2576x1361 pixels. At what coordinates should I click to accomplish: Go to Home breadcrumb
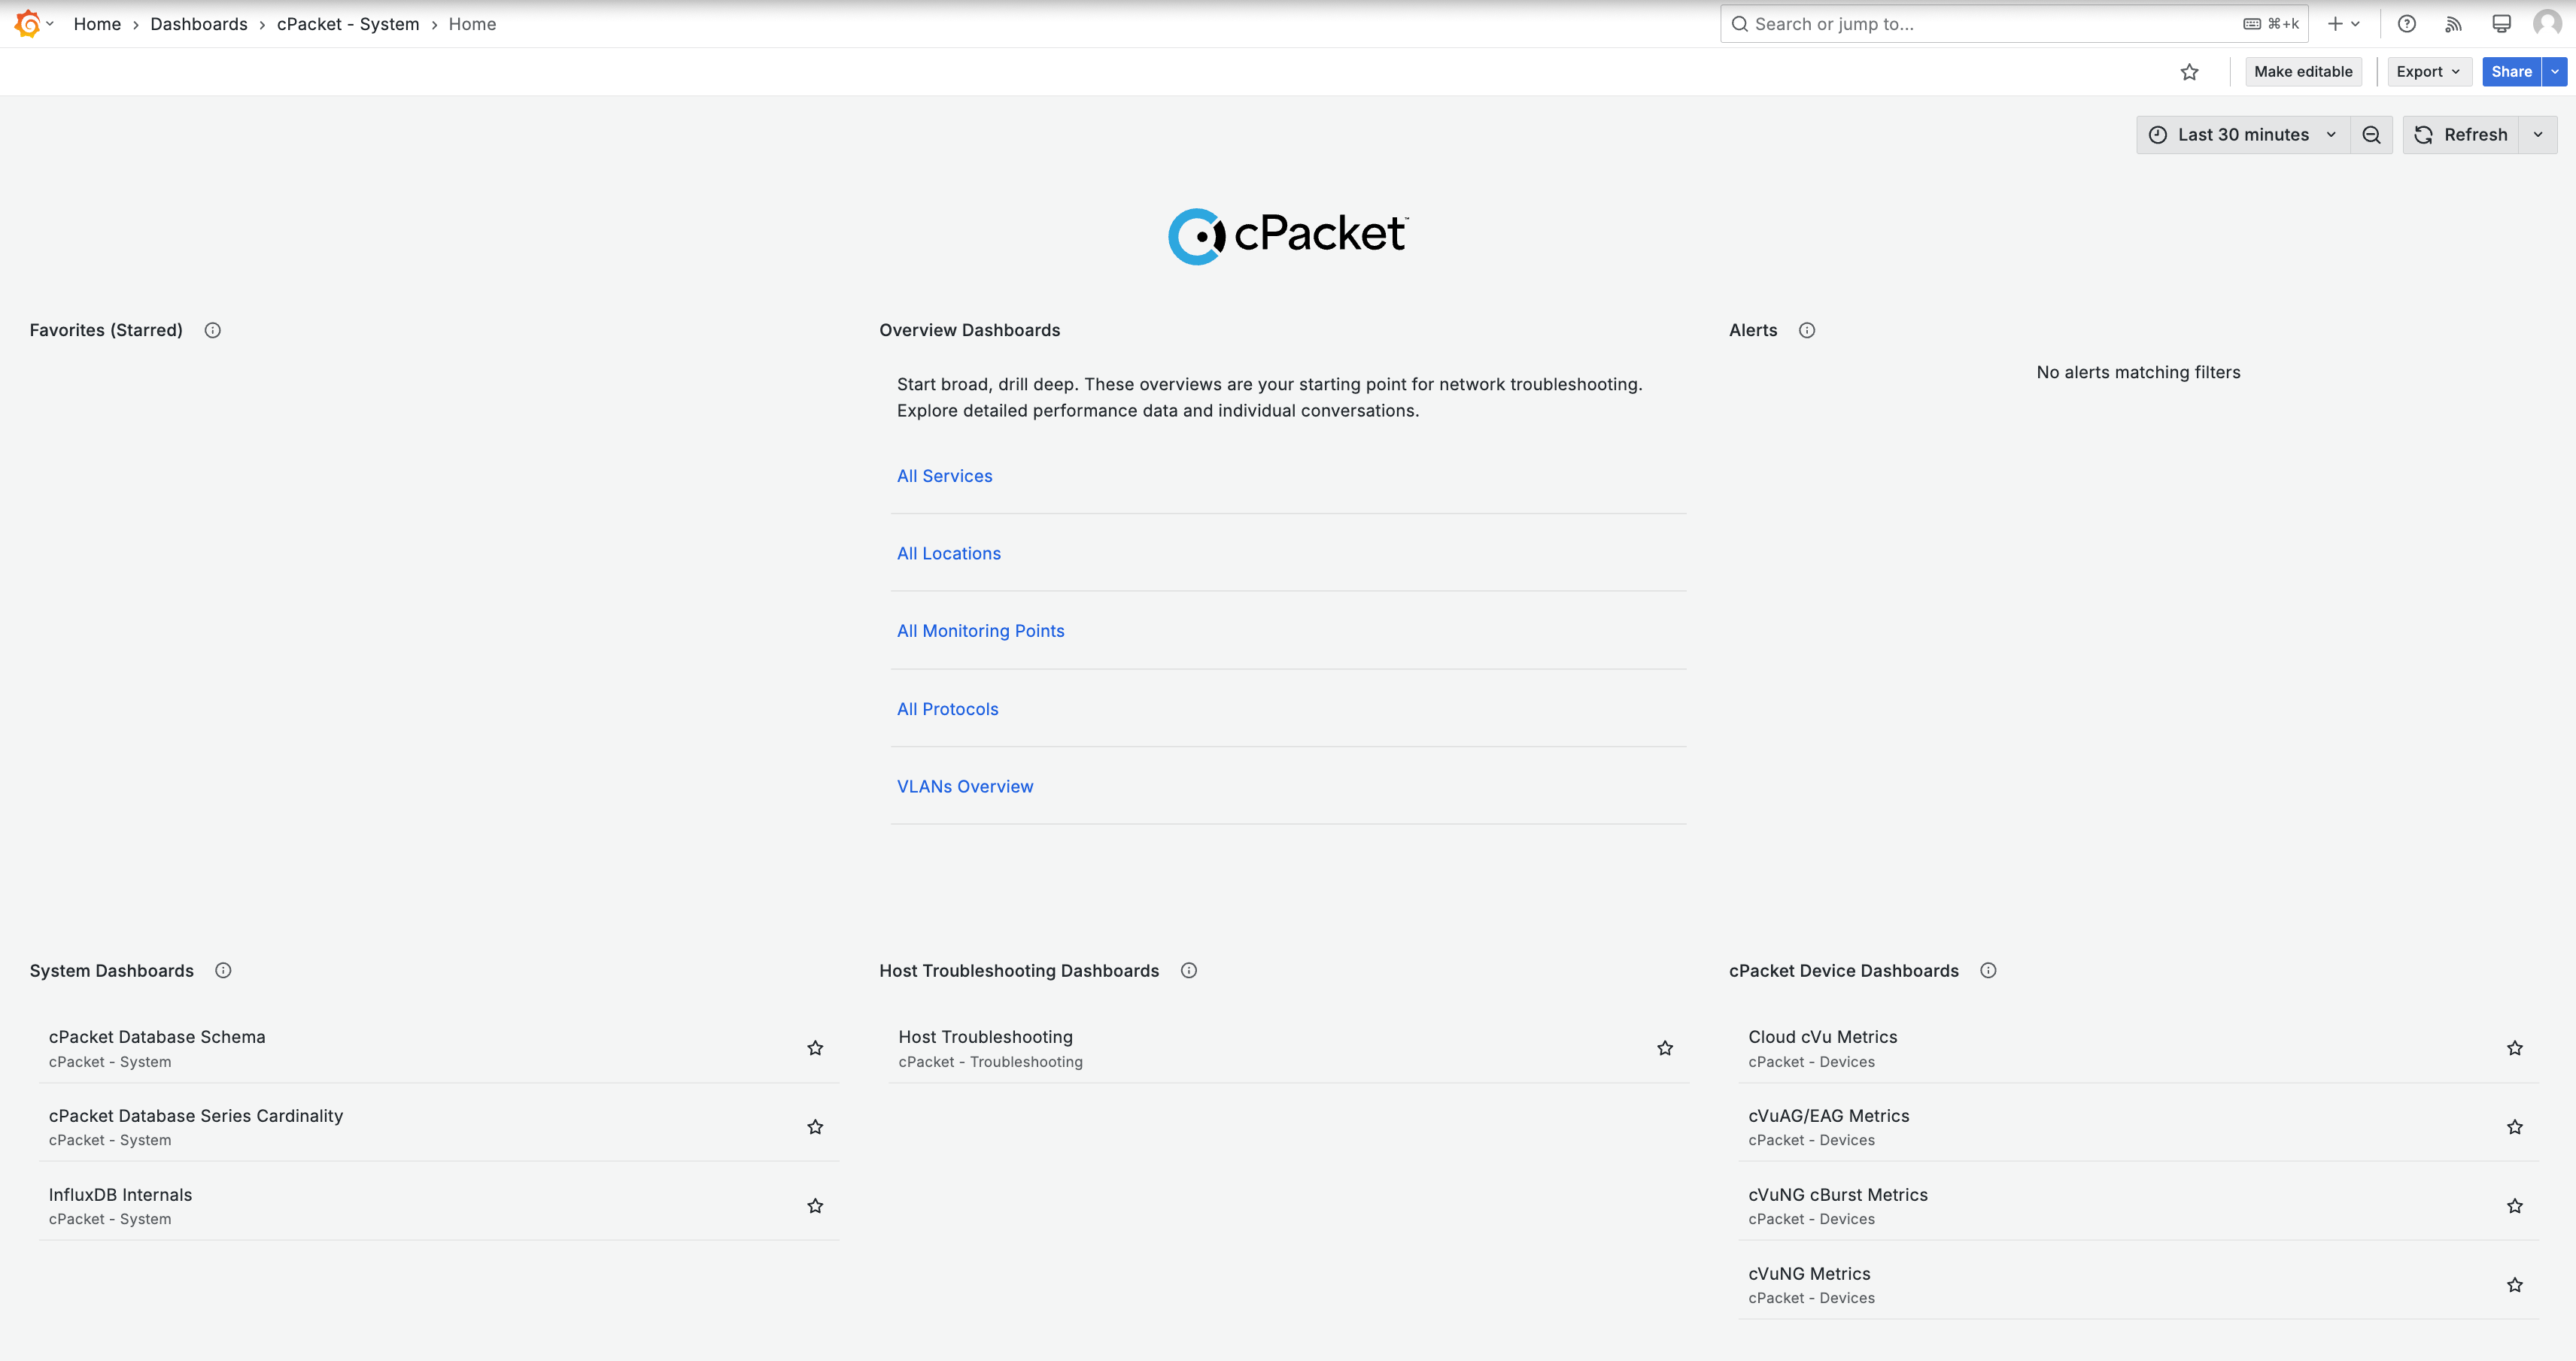coord(97,24)
